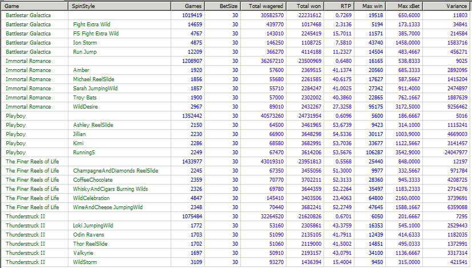Select RTP value 41,1374
The width and height of the screenshot is (472, 268).
click(x=342, y=70)
